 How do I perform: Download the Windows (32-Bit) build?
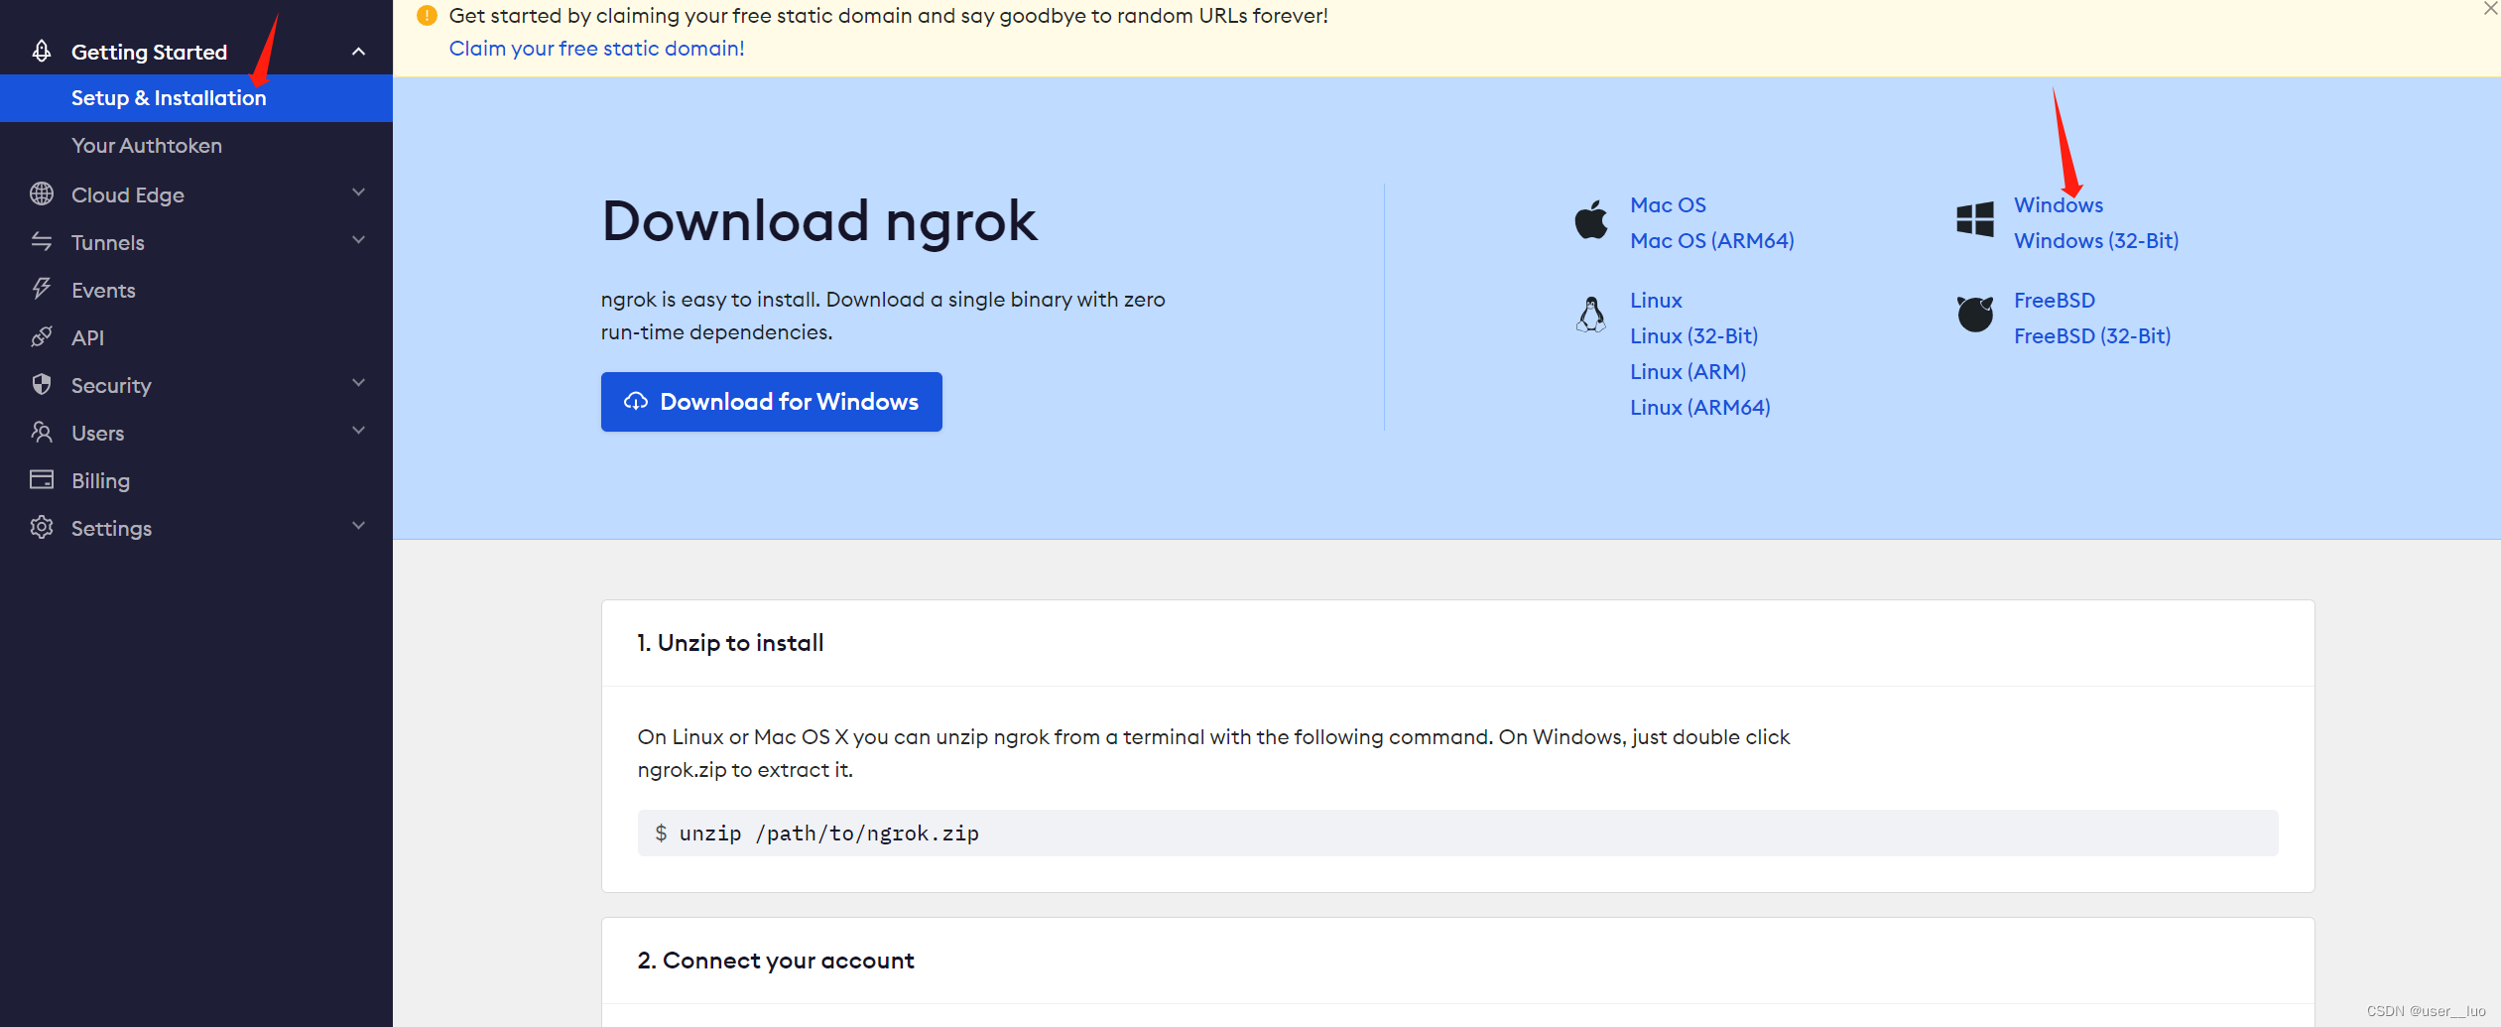pyautogui.click(x=2095, y=241)
